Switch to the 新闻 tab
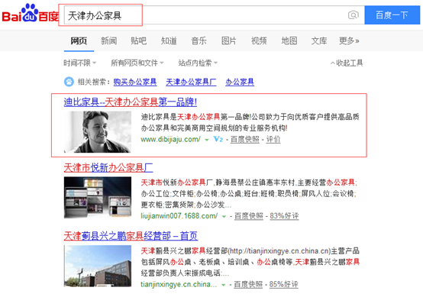The height and width of the screenshot is (294, 423). (x=109, y=40)
